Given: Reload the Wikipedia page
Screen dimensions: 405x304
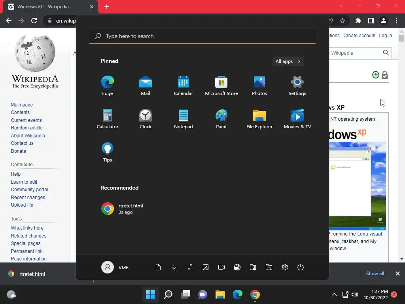Looking at the screenshot, I should (34, 21).
